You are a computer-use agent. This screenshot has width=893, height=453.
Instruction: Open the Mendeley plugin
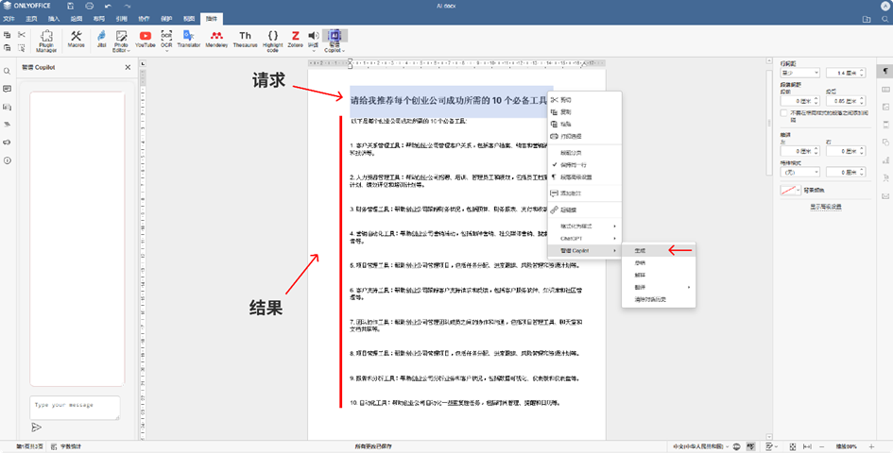216,39
